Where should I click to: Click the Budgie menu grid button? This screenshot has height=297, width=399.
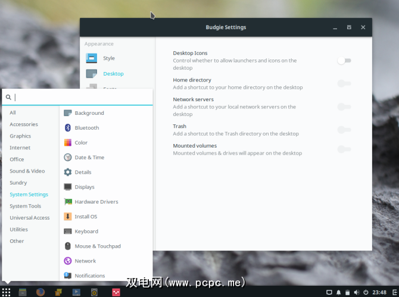[x=6, y=292]
